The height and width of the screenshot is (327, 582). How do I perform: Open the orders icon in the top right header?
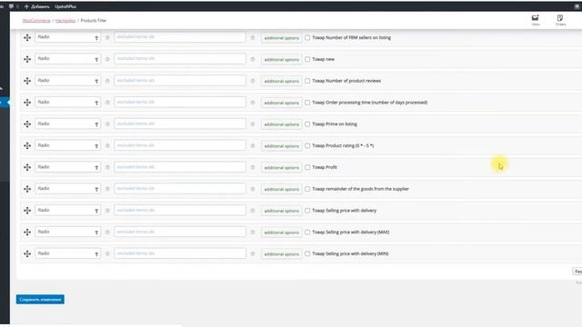[560, 20]
